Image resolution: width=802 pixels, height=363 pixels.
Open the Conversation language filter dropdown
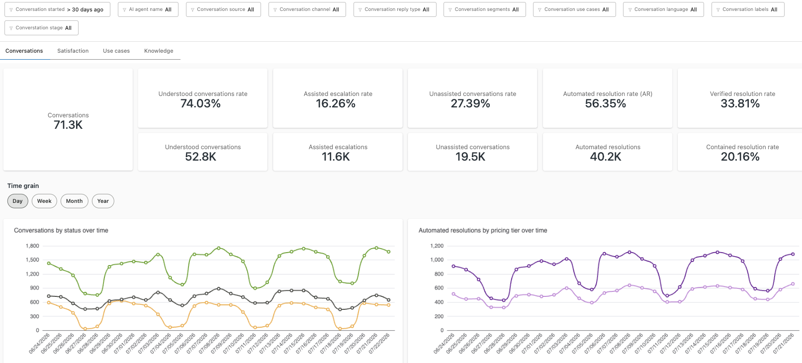point(663,9)
